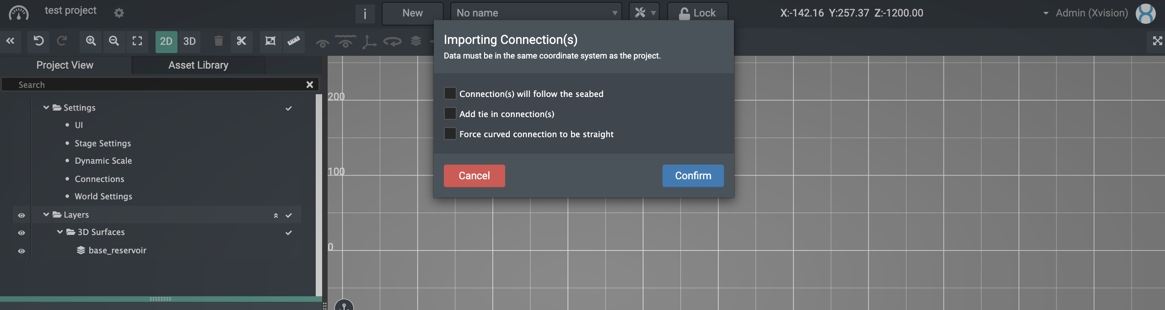Open Admin (Xvision) user menu arrow
The width and height of the screenshot is (1165, 310).
click(x=1046, y=13)
